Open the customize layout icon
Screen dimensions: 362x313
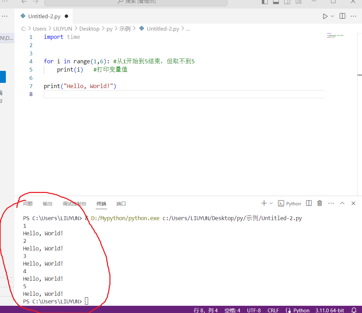(x=298, y=2)
